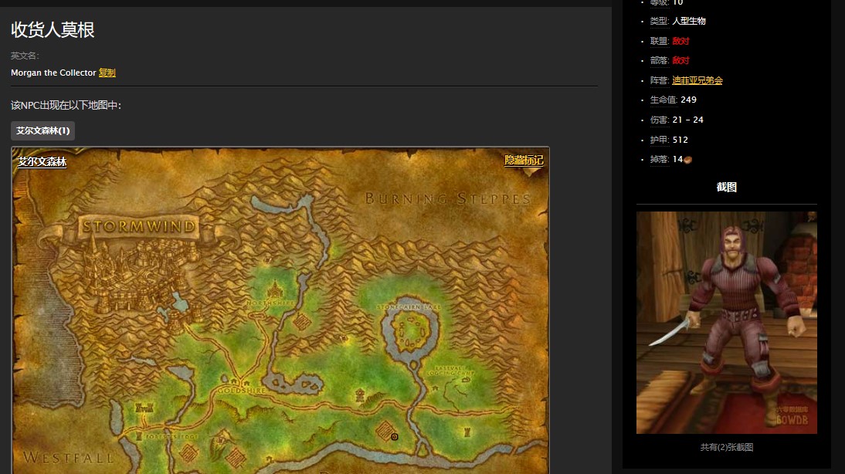Click the Westfall region label on the map
845x474 pixels.
point(68,457)
